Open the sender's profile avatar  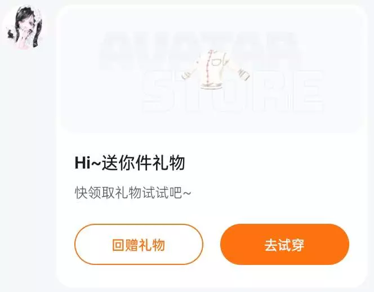point(25,27)
